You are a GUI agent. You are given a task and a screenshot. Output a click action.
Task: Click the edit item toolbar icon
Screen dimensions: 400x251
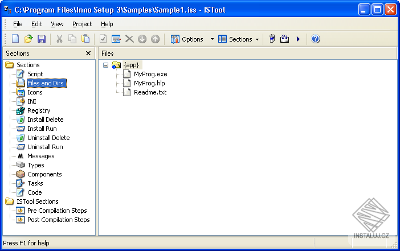point(116,39)
